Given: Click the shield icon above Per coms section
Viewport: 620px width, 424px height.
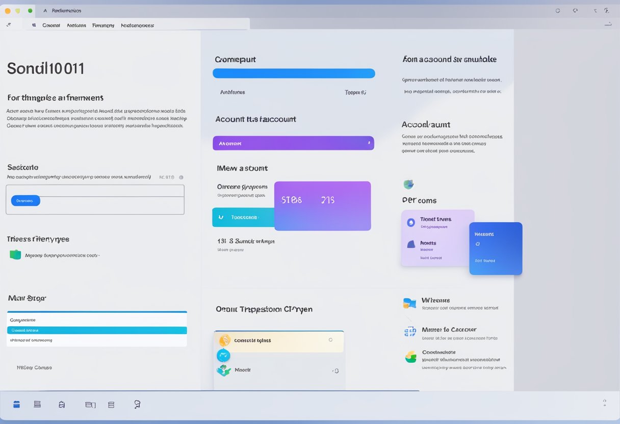Looking at the screenshot, I should pos(408,184).
